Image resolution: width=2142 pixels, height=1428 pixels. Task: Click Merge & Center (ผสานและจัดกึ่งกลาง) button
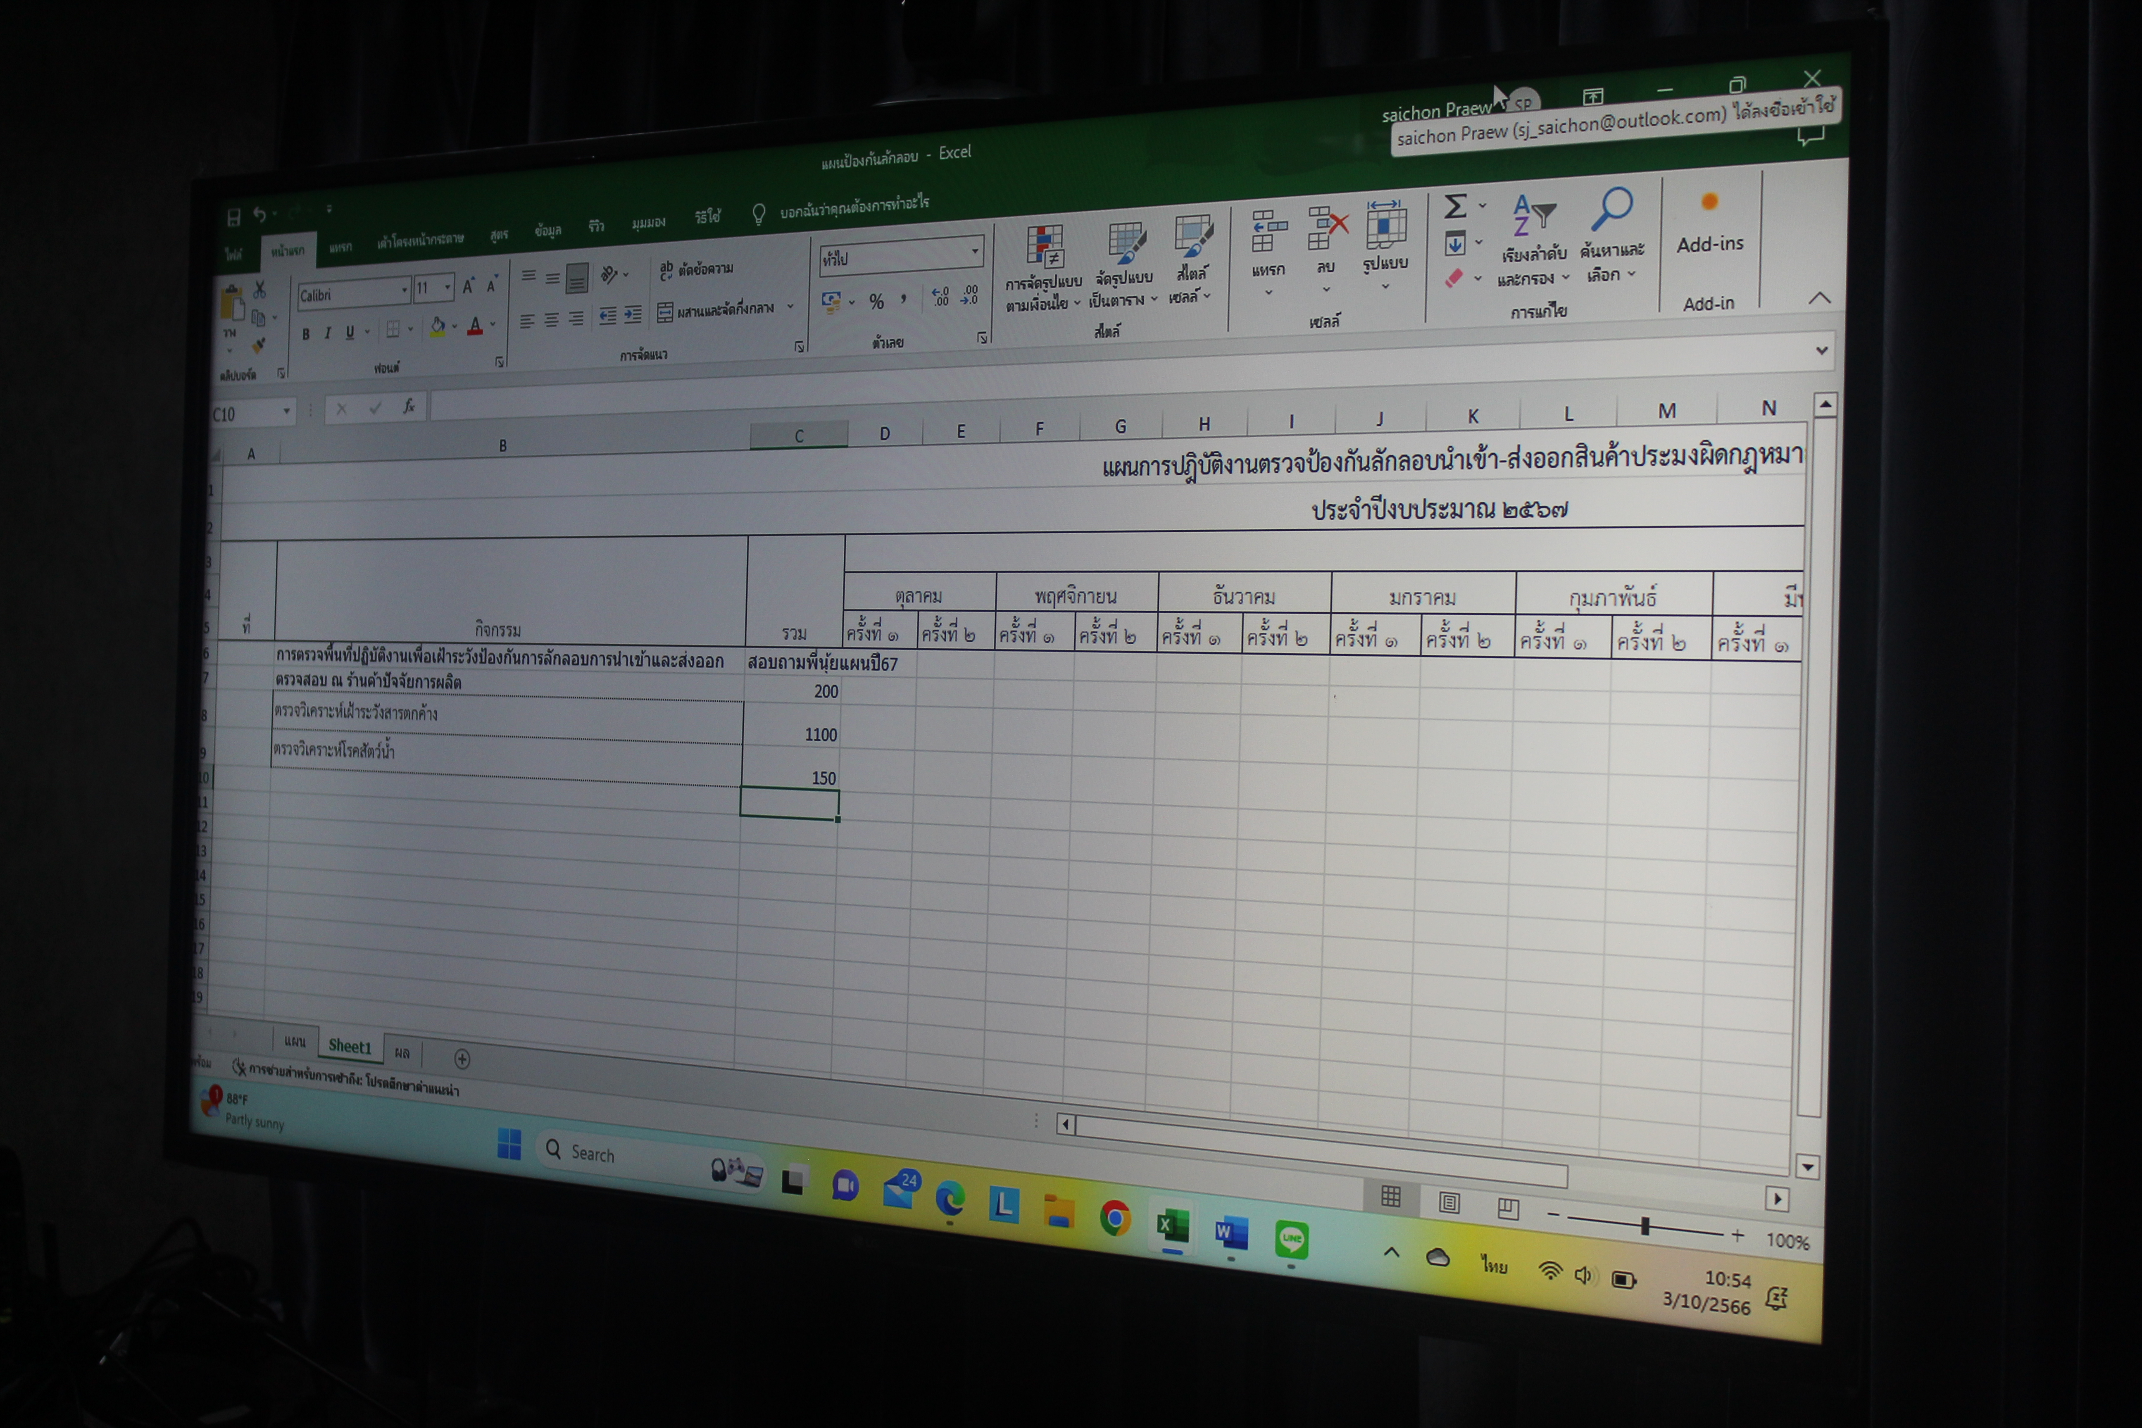[x=716, y=311]
